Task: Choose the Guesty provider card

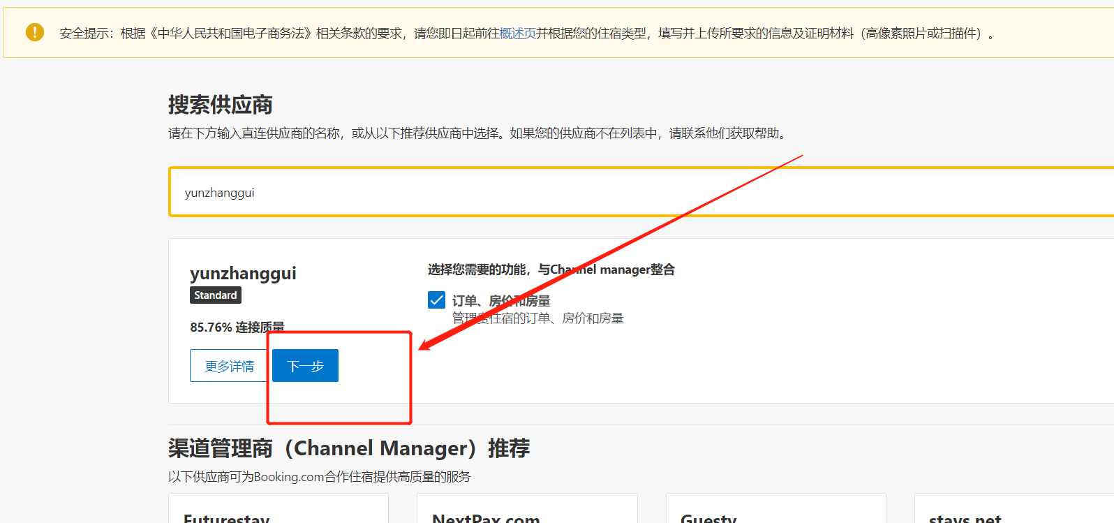Action: (x=775, y=513)
